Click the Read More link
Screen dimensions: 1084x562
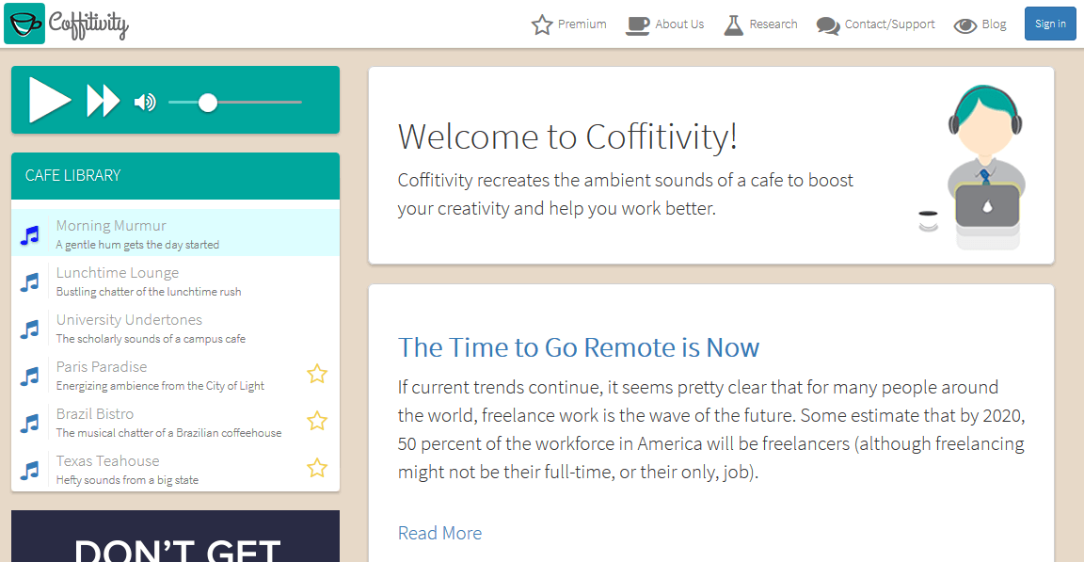click(x=439, y=533)
